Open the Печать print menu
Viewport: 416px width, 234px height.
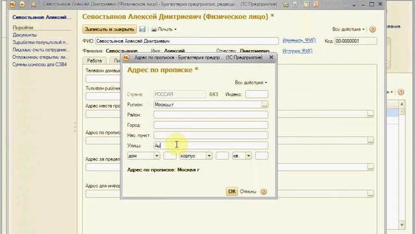pyautogui.click(x=164, y=29)
